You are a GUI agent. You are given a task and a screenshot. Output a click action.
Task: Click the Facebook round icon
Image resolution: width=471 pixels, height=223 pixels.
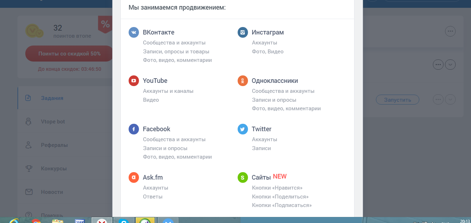pyautogui.click(x=134, y=129)
